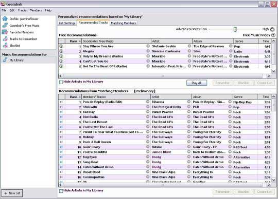
Task: Click the Goombah app icon in title bar
Action: pos(3,4)
